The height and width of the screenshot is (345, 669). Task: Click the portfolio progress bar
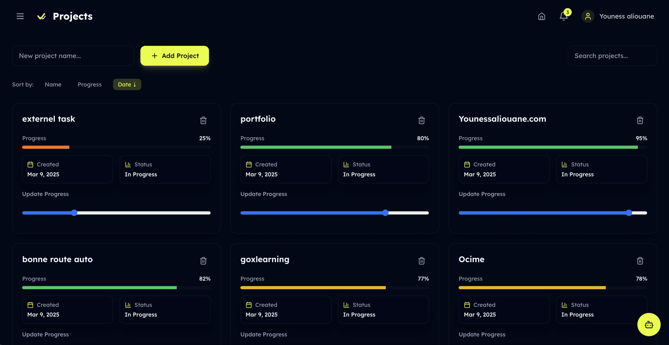click(x=334, y=147)
